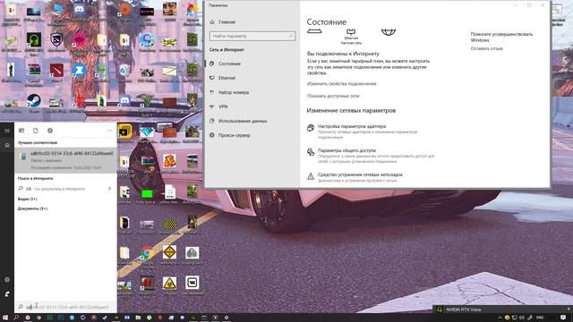573x322 pixels.
Task: Click the Ethernet adapter icon in status diagram
Action: tap(351, 32)
